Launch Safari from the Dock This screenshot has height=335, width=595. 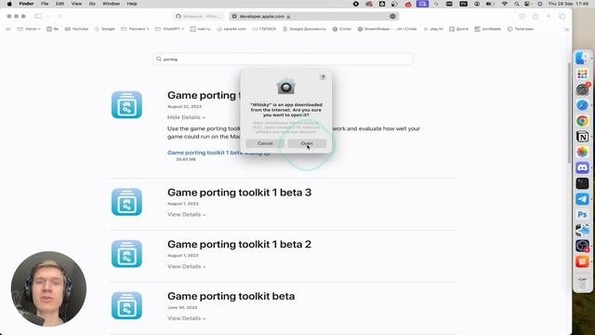(x=582, y=105)
